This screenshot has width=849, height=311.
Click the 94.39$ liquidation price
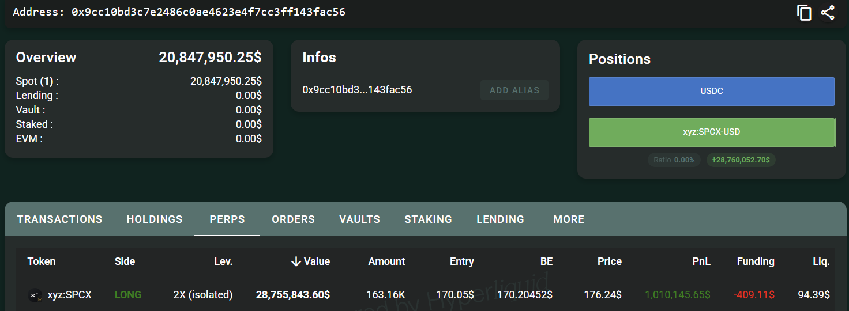814,295
